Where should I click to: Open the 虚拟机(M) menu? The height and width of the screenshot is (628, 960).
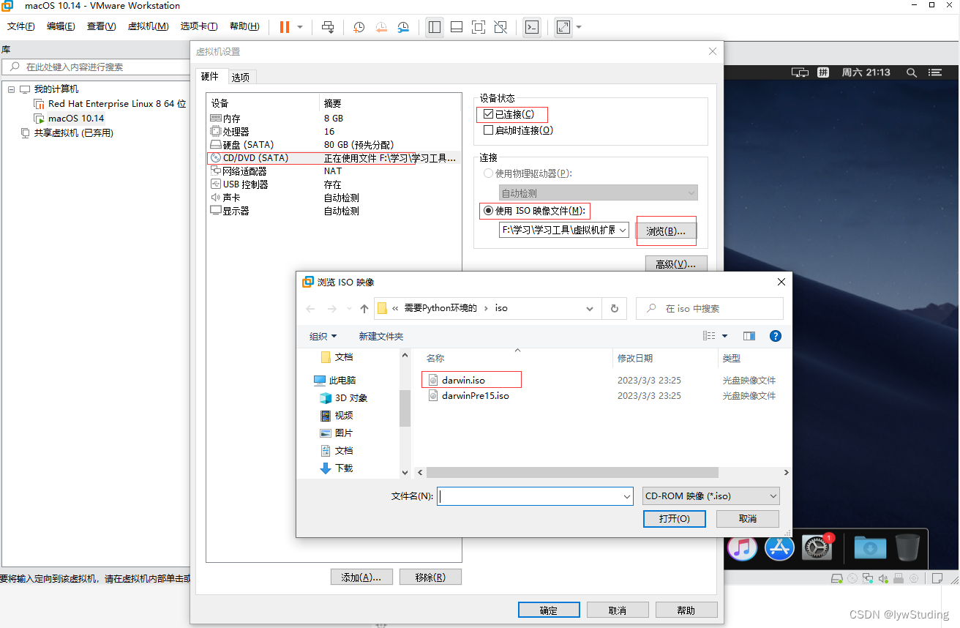coord(148,26)
